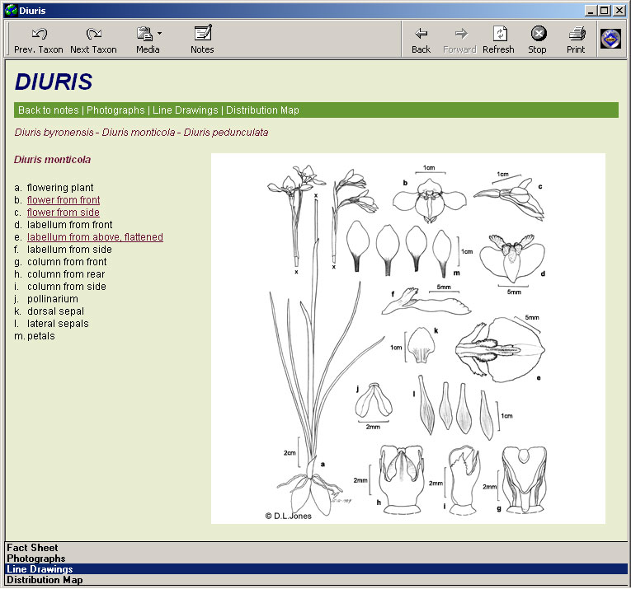631x589 pixels.
Task: Open the Notes panel
Action: click(x=202, y=40)
